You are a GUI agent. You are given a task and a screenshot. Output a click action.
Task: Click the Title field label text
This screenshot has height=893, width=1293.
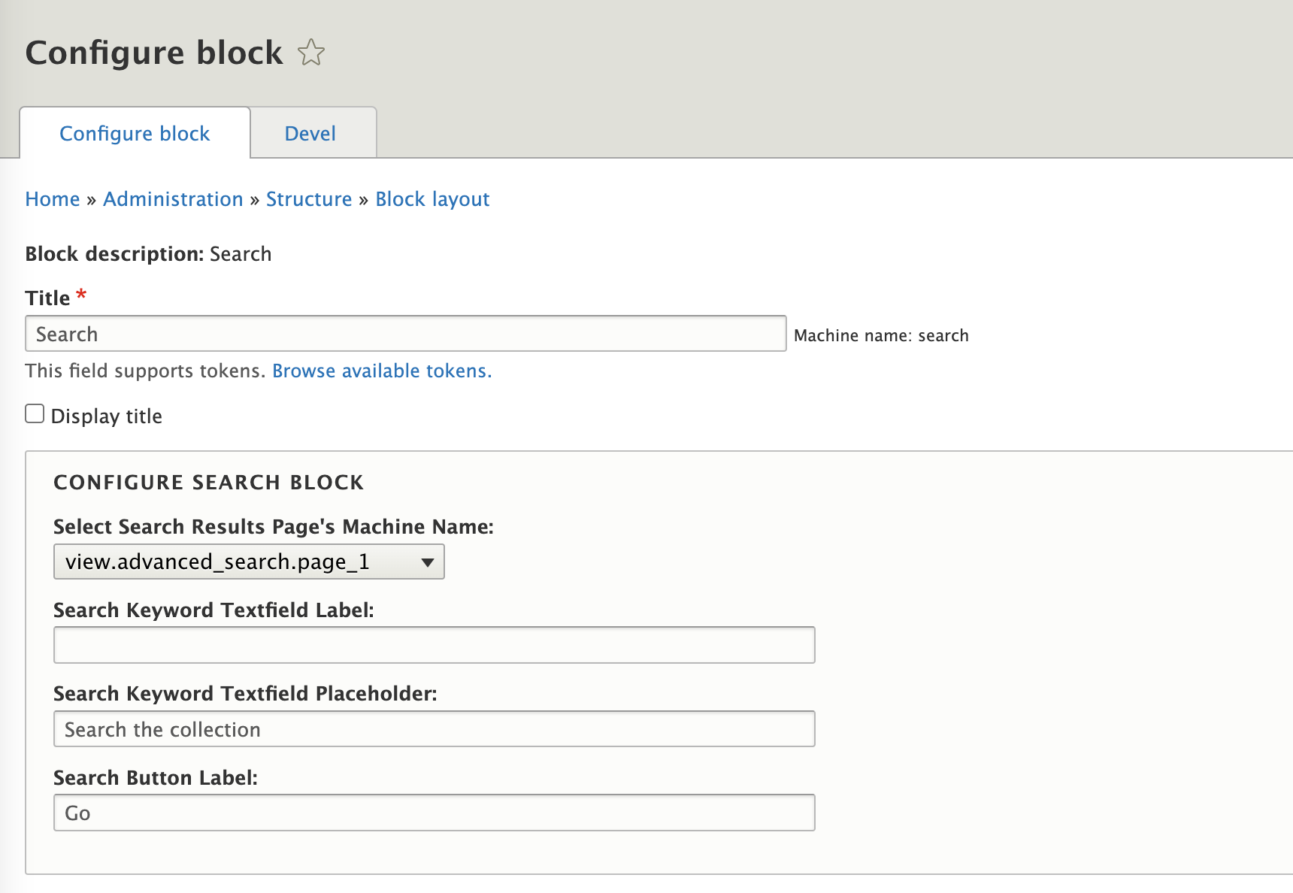[47, 298]
